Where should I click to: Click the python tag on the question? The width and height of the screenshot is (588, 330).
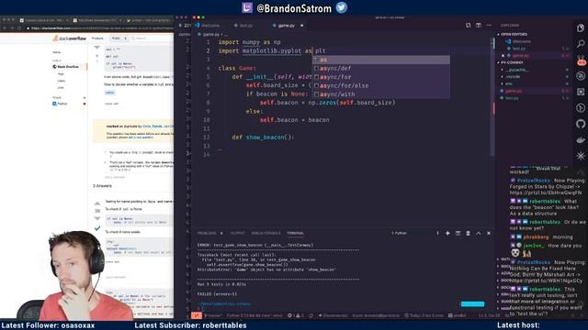[x=110, y=93]
